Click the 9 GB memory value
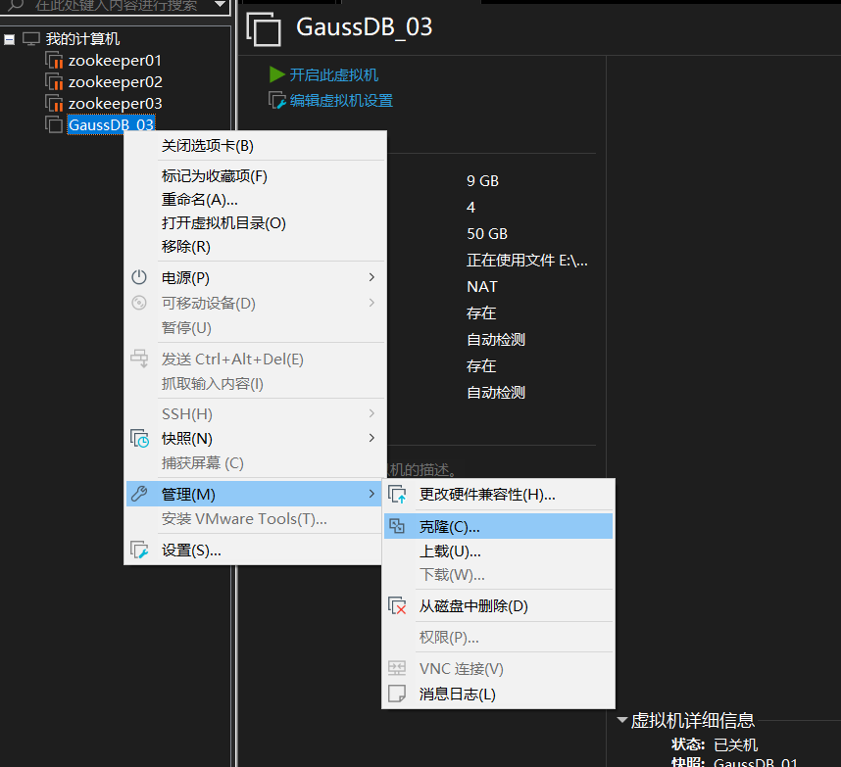The height and width of the screenshot is (767, 841). [482, 180]
